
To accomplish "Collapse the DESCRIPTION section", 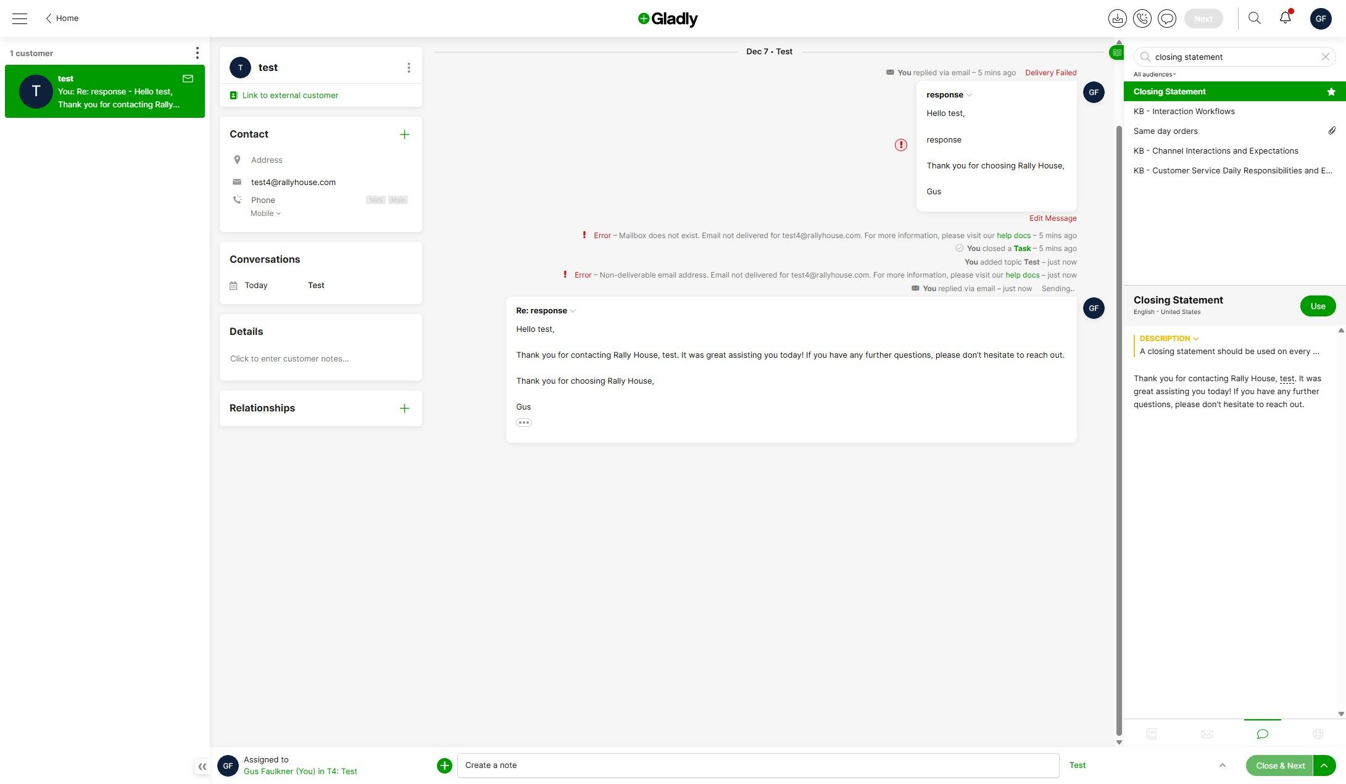I will click(x=1169, y=339).
